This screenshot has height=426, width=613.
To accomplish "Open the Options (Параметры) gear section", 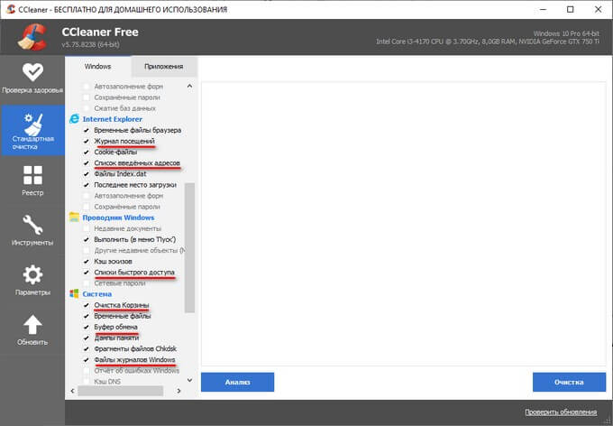I will (32, 280).
